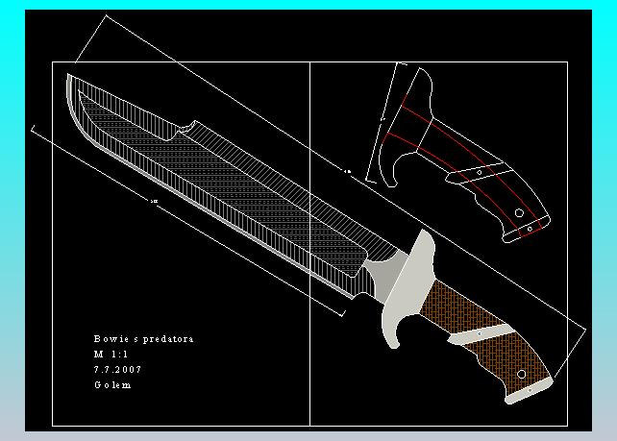Select the 'Golem' author text
This screenshot has width=617, height=441.
pos(112,384)
